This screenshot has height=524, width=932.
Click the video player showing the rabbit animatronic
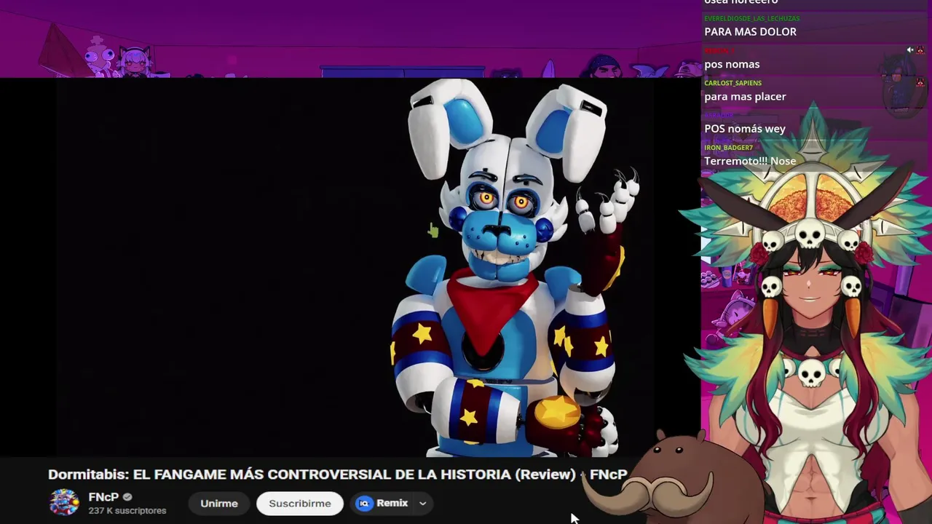(349, 268)
